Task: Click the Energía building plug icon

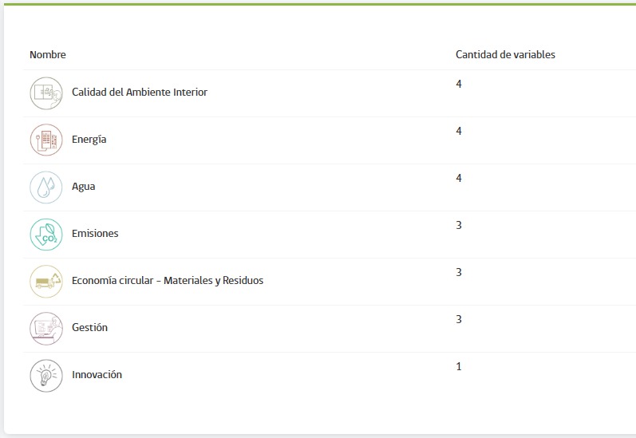Action: 45,140
